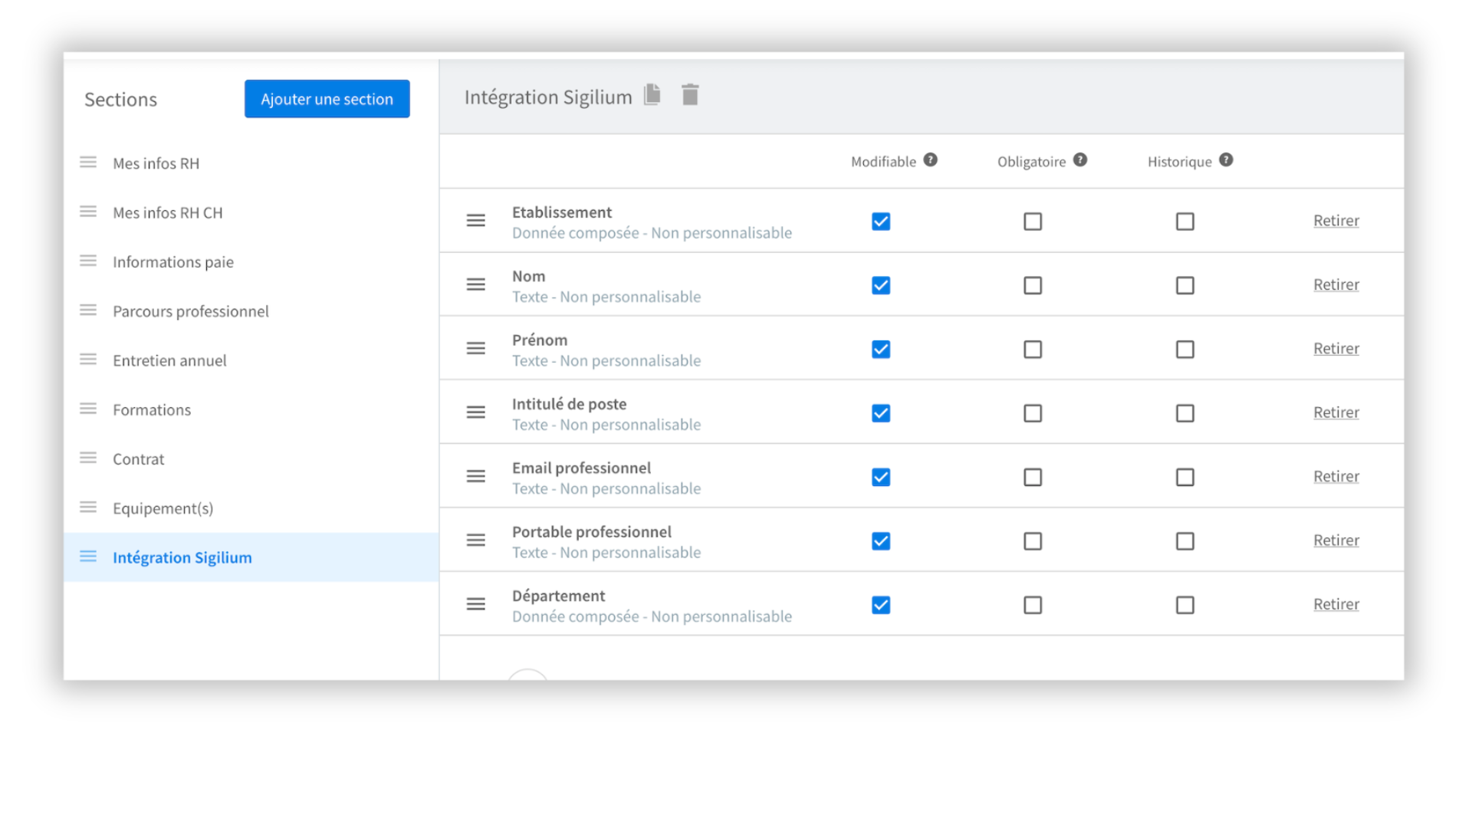
Task: Click the help icon beside Historique
Action: pos(1226,160)
